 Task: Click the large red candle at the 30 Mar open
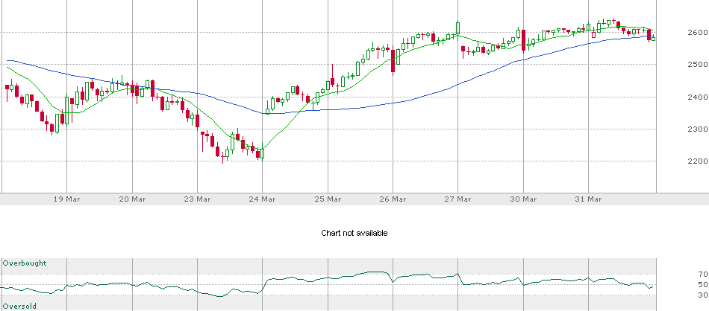point(524,41)
